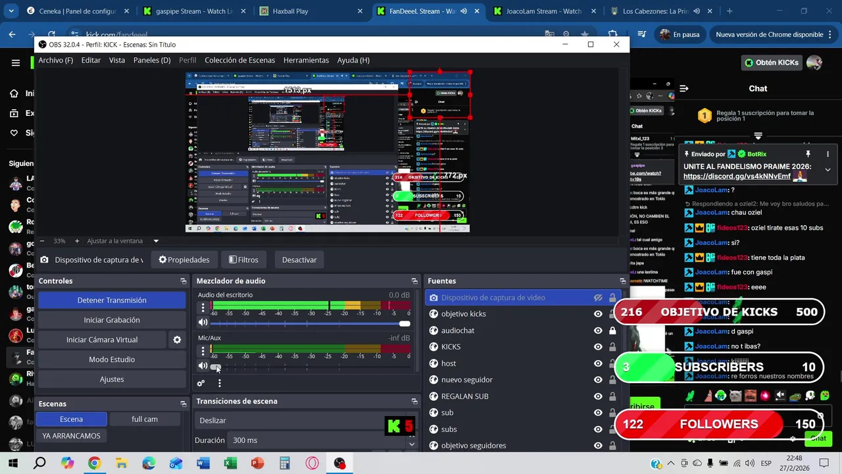
Task: Open the preview scale dropdown arrow
Action: 156,241
